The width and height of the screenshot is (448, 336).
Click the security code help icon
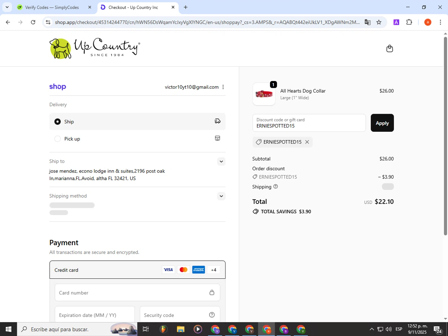pyautogui.click(x=212, y=315)
